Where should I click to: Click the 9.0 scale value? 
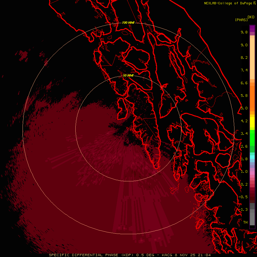pos(244,45)
